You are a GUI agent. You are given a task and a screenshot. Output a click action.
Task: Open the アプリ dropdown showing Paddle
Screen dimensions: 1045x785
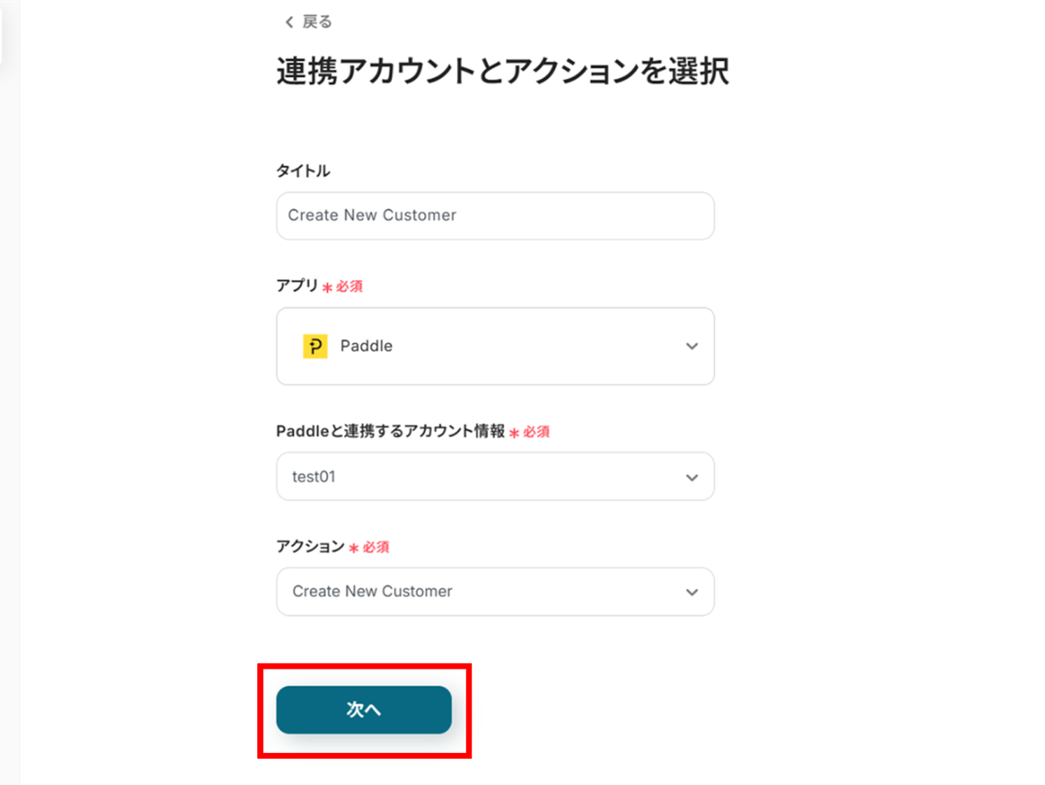point(494,346)
